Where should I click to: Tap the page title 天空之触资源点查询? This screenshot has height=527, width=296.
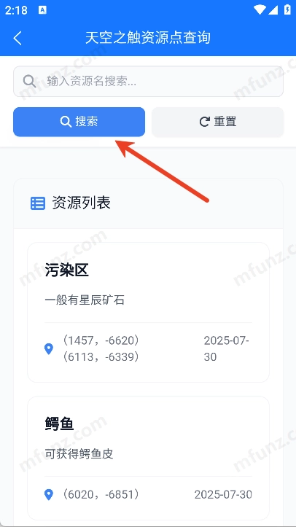(148, 38)
